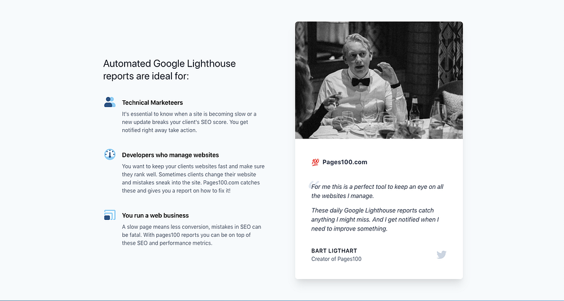Click the paragraph about keeping clients websites fast
This screenshot has height=301, width=564.
click(193, 179)
